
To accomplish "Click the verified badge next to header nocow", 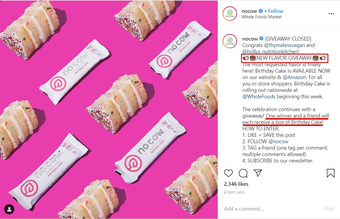I will pyautogui.click(x=261, y=11).
